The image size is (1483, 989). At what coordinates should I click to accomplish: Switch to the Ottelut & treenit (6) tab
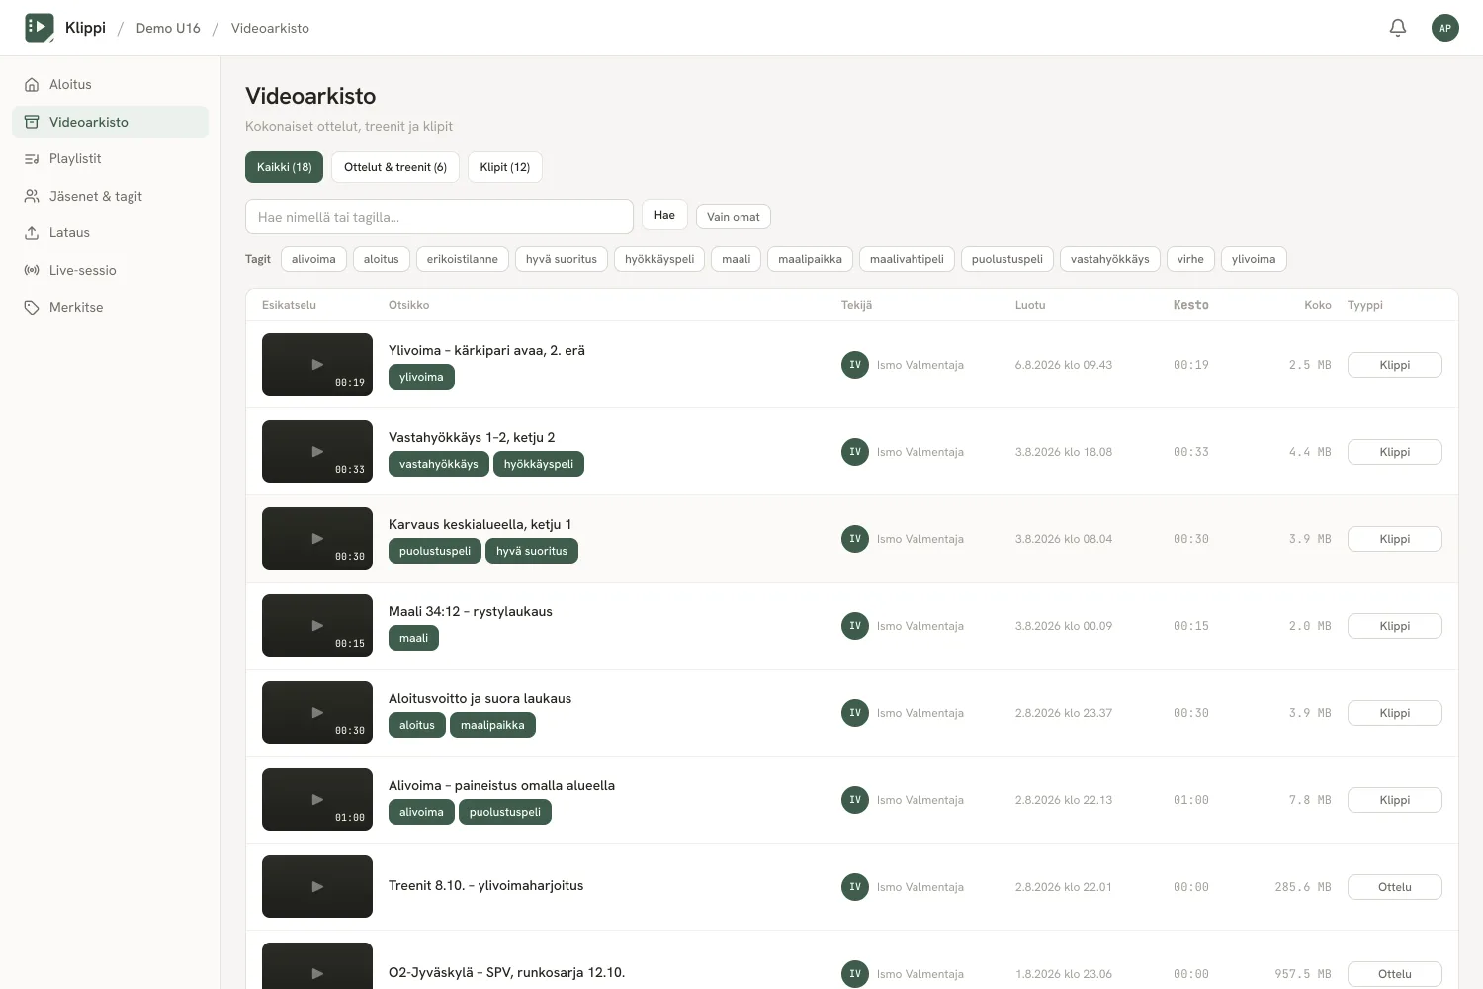pos(395,167)
